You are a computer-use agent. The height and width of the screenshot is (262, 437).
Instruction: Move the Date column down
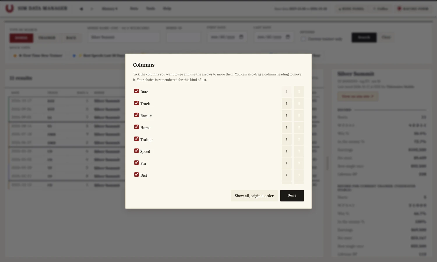click(x=299, y=92)
